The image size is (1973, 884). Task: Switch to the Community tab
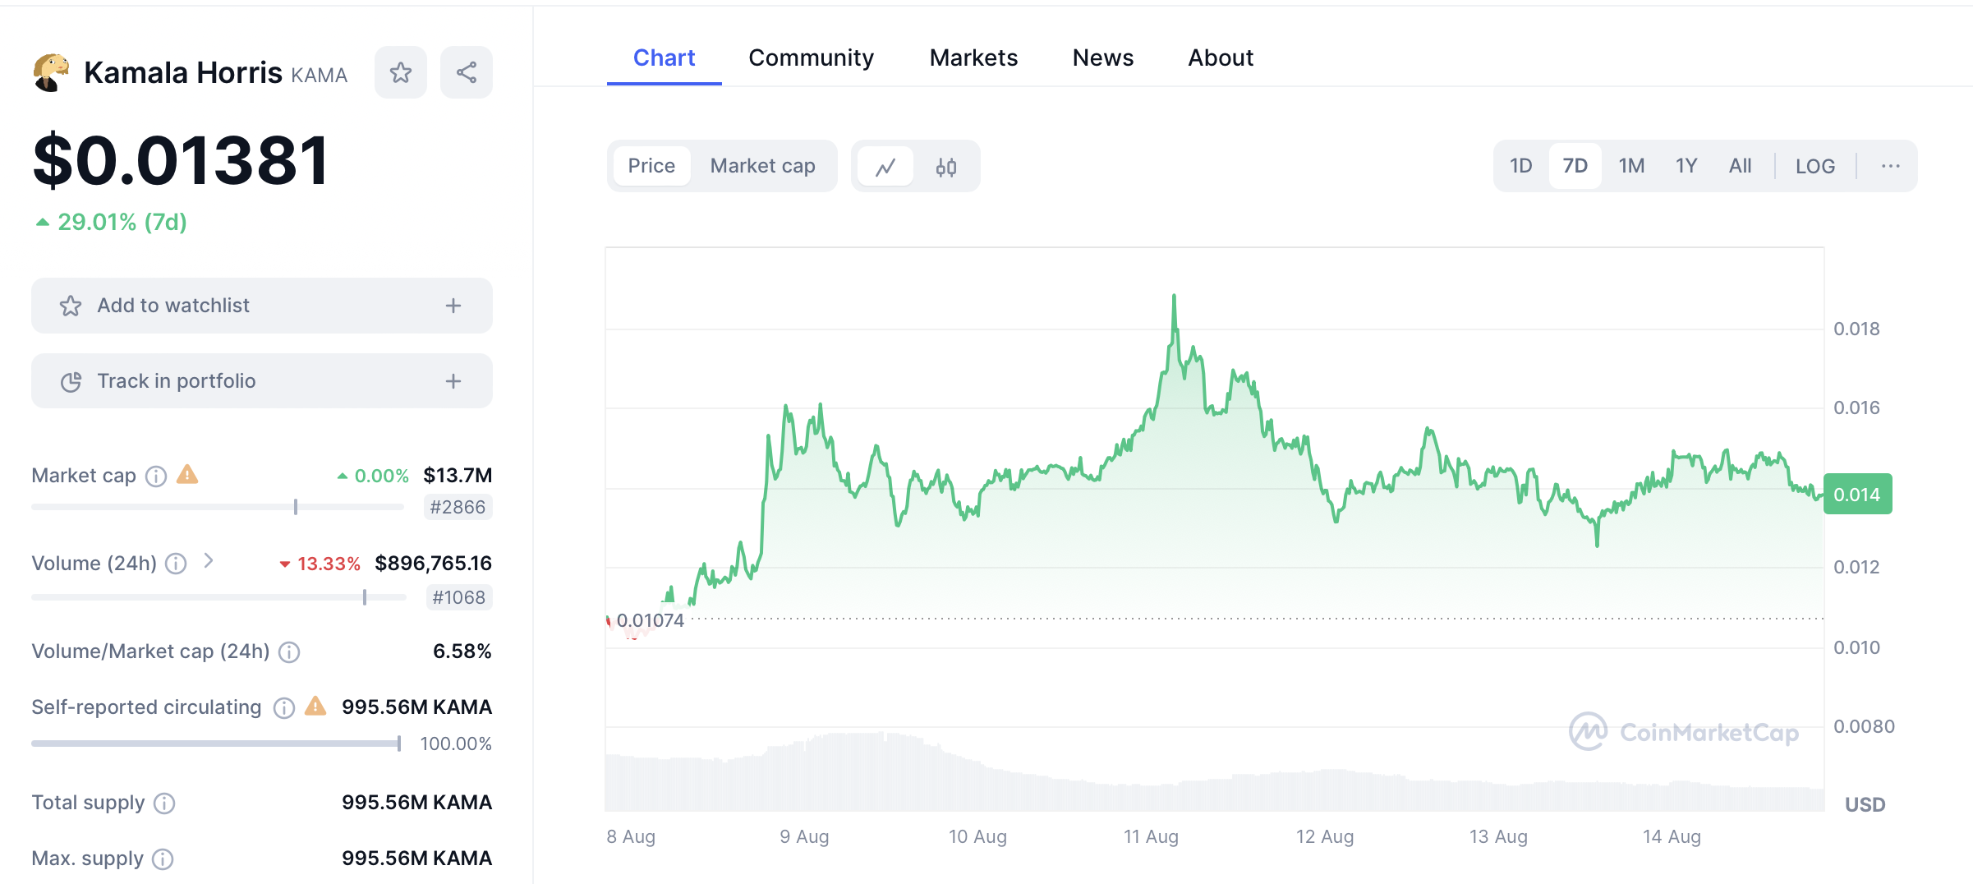(811, 58)
